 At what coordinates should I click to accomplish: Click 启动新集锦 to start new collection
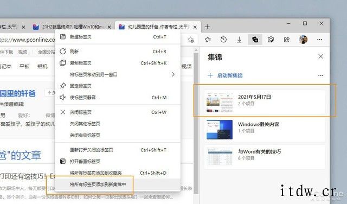pos(225,75)
